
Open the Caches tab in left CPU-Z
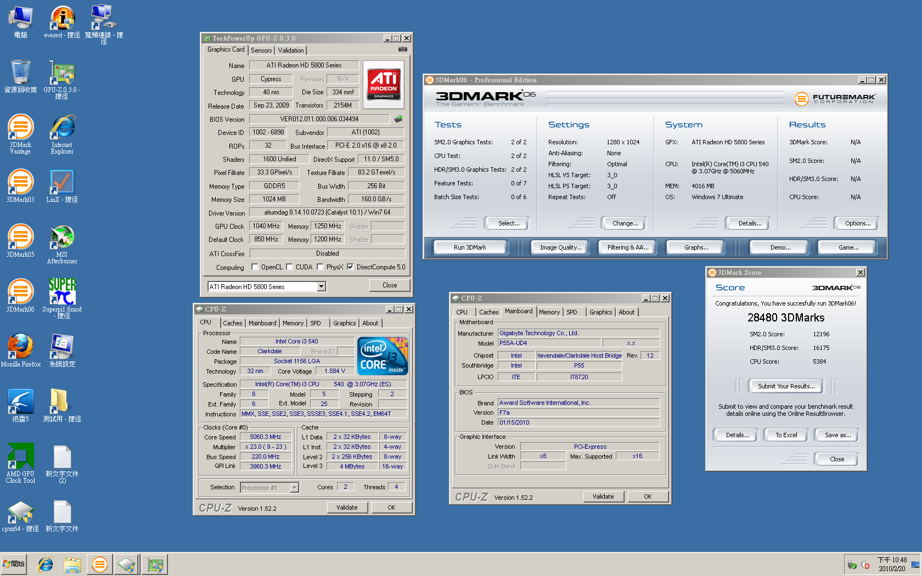point(232,323)
